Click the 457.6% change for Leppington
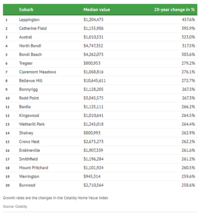 (188, 20)
